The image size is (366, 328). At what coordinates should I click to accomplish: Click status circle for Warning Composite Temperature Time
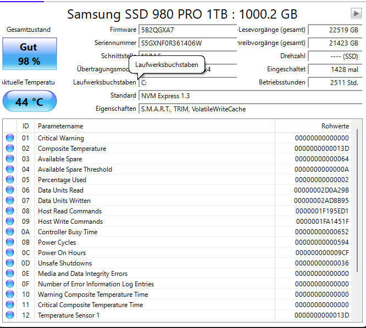click(10, 294)
